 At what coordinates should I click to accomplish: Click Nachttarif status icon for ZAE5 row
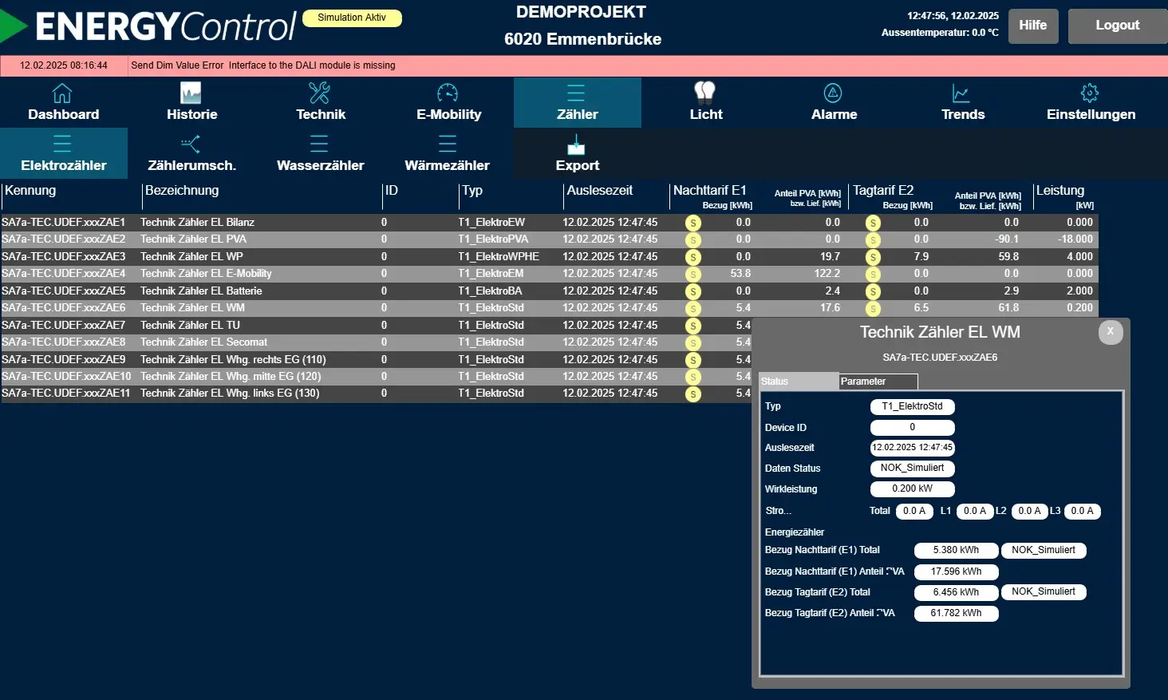693,292
